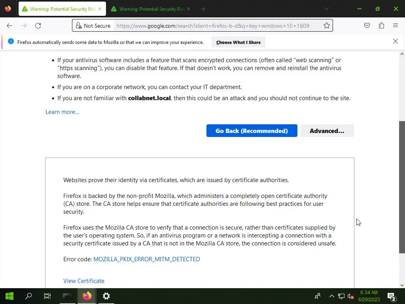405x304 pixels.
Task: Click the info icon in notification bar
Action: (x=11, y=41)
